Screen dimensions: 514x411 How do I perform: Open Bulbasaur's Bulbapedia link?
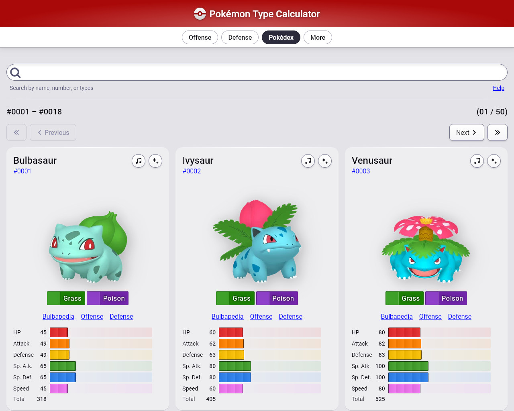click(58, 316)
